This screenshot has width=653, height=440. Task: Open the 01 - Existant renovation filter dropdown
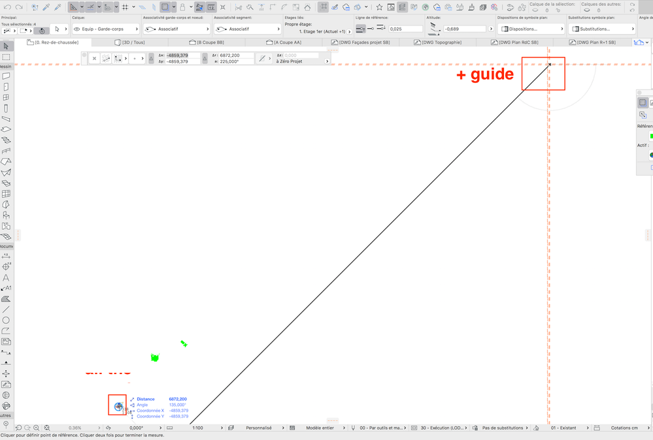click(561, 428)
